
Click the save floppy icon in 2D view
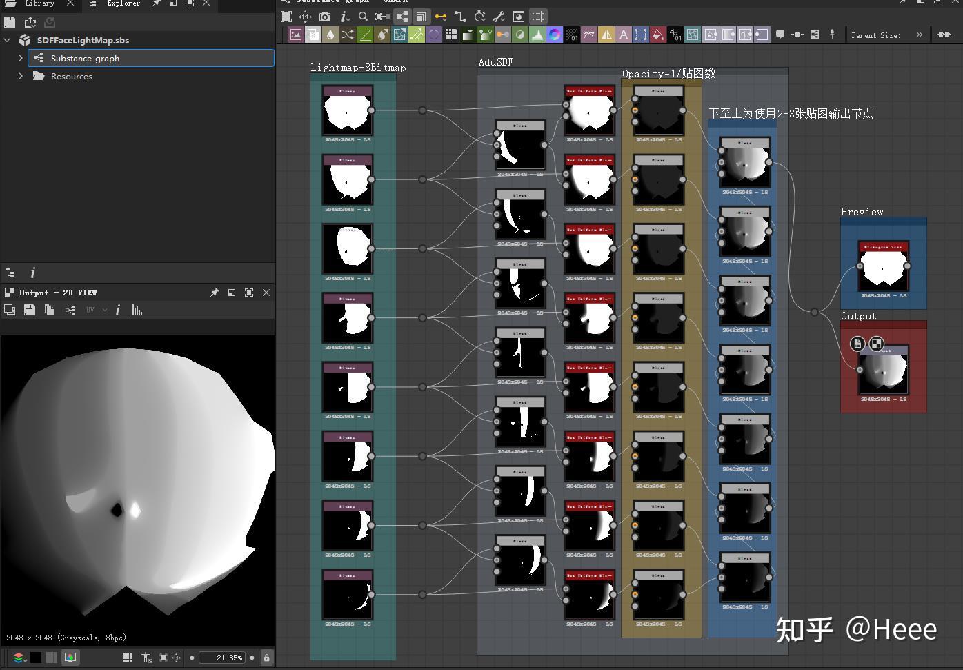point(30,311)
